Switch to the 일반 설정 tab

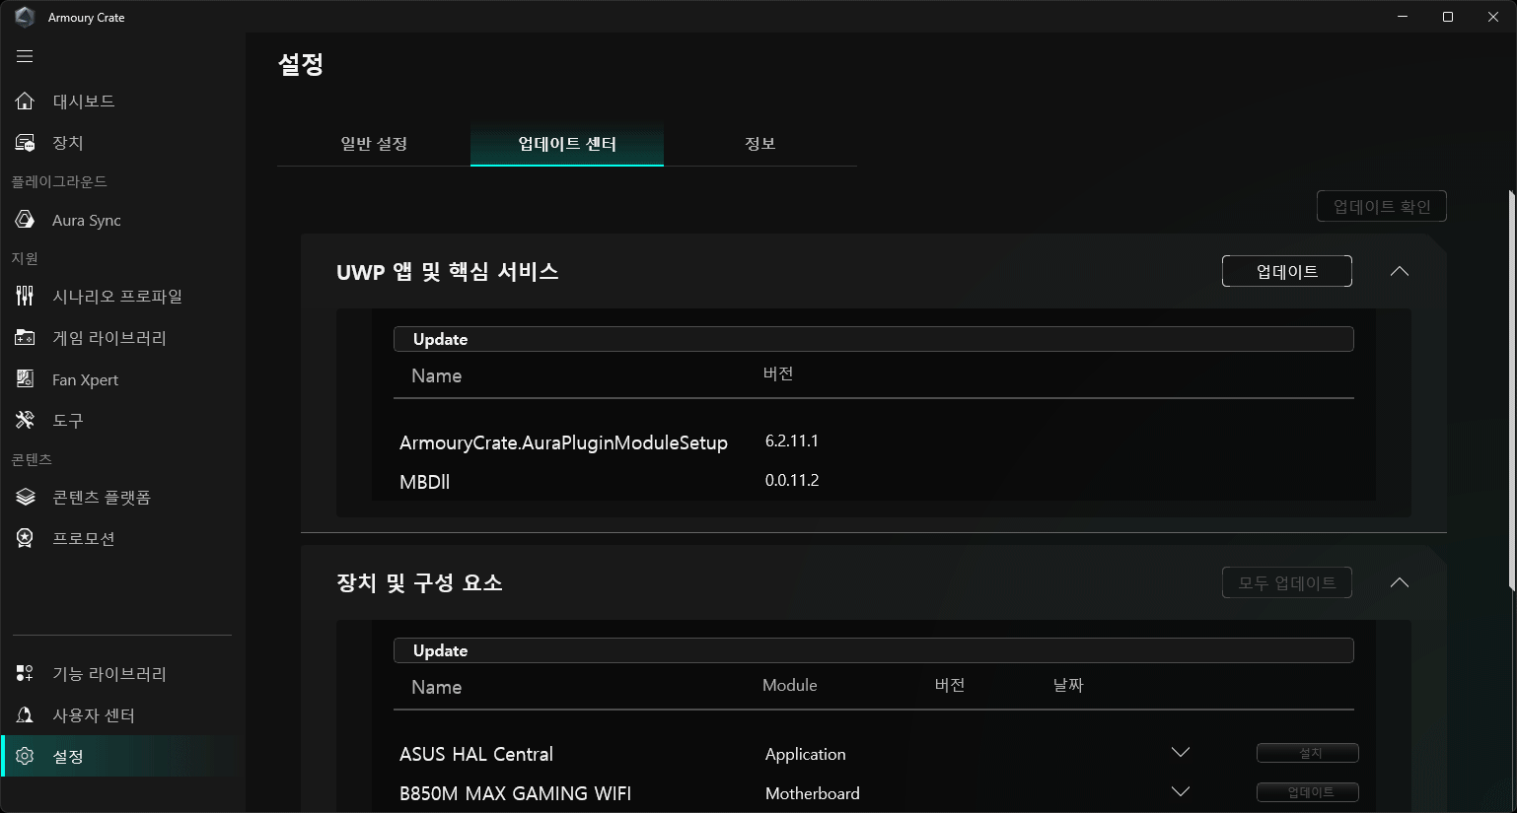coord(374,144)
